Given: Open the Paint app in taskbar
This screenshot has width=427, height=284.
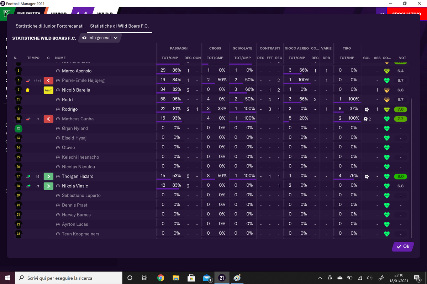Looking at the screenshot, I should [237, 278].
